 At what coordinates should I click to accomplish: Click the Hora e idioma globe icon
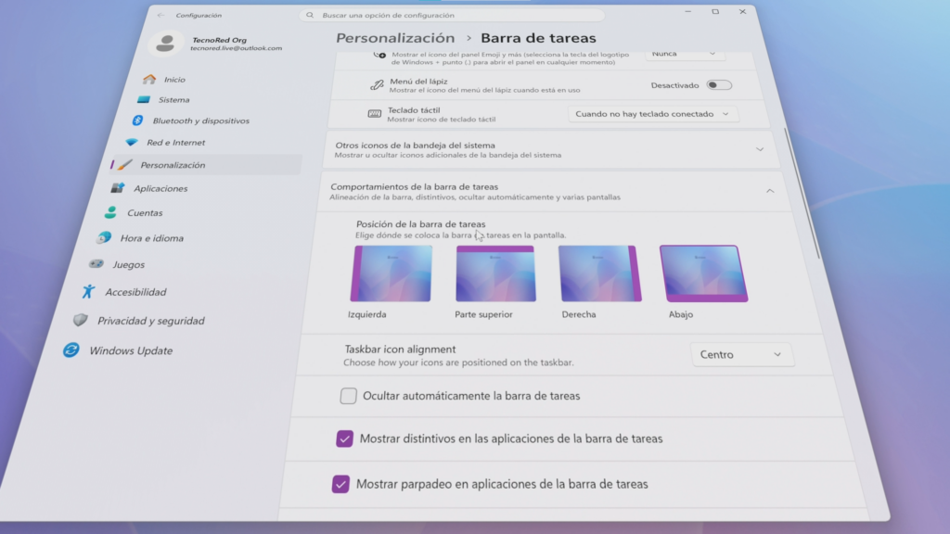[104, 238]
